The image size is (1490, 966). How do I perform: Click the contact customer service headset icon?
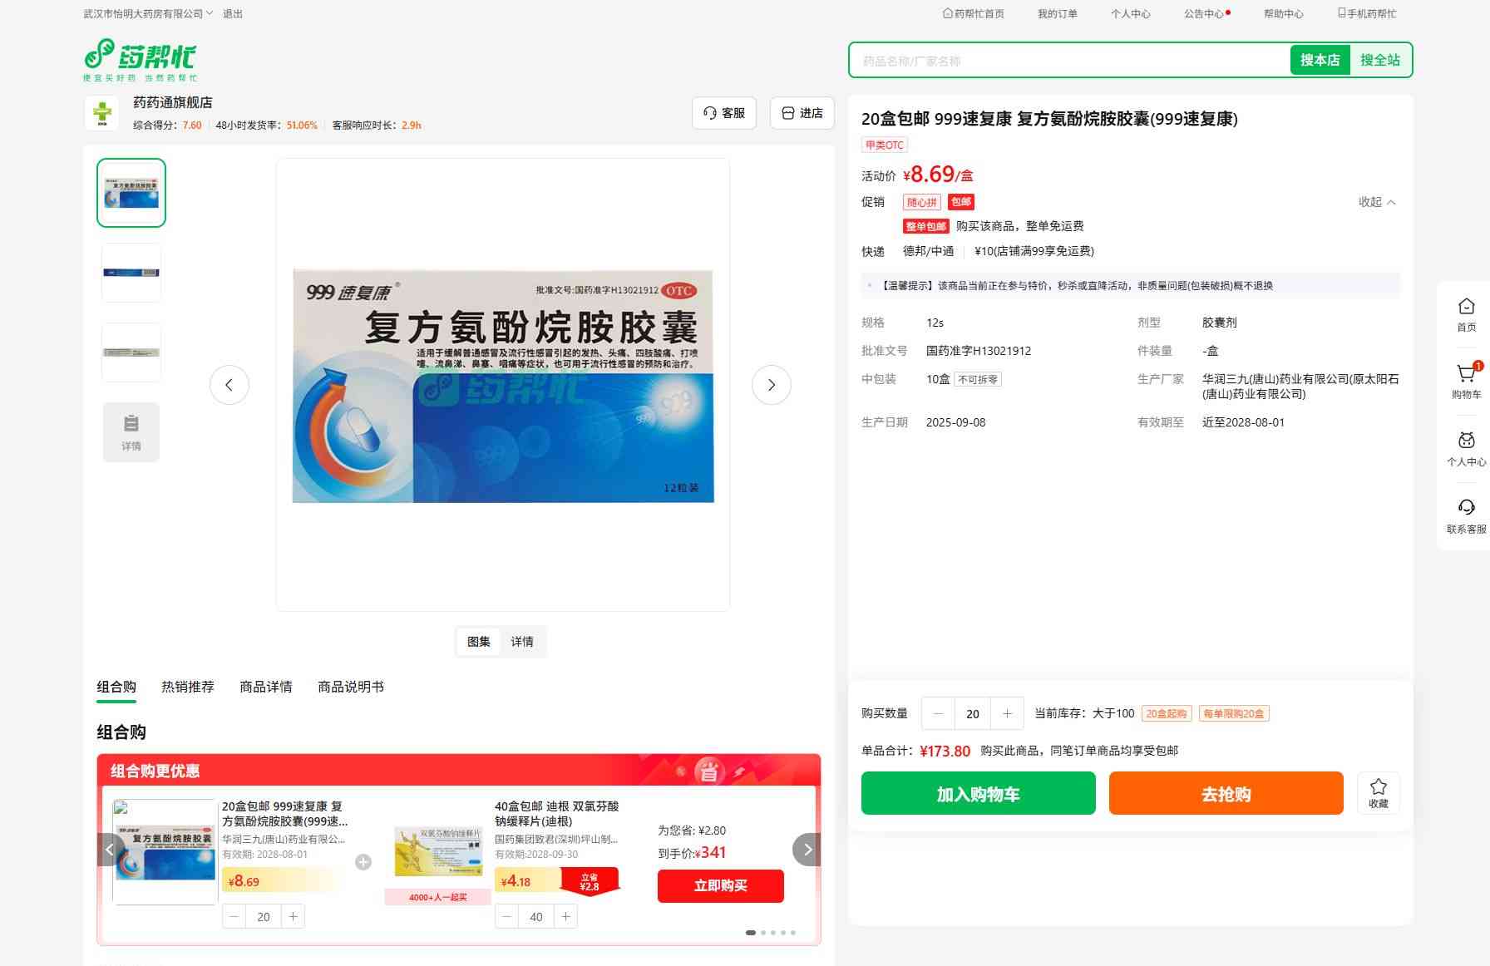[1466, 508]
